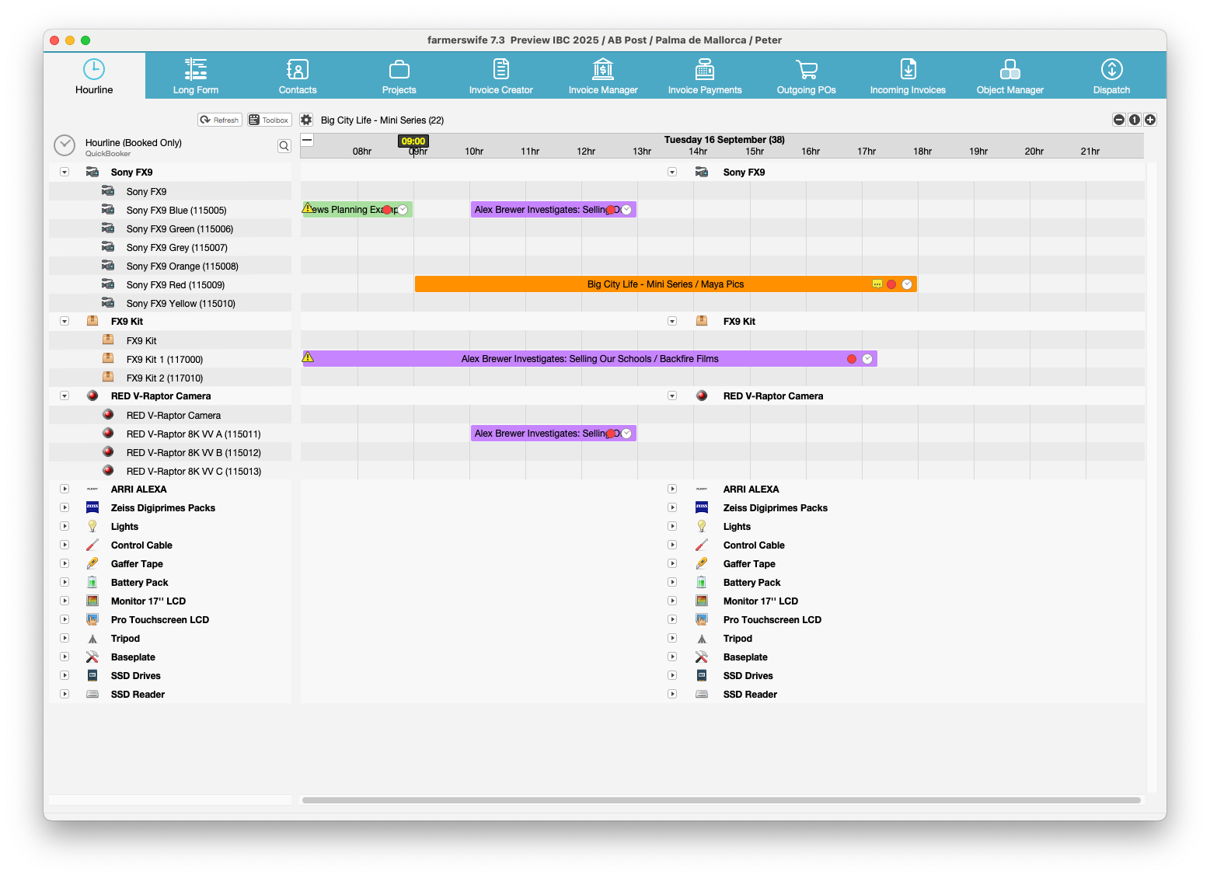The width and height of the screenshot is (1210, 878).
Task: Open Invoice Creator
Action: pyautogui.click(x=501, y=76)
